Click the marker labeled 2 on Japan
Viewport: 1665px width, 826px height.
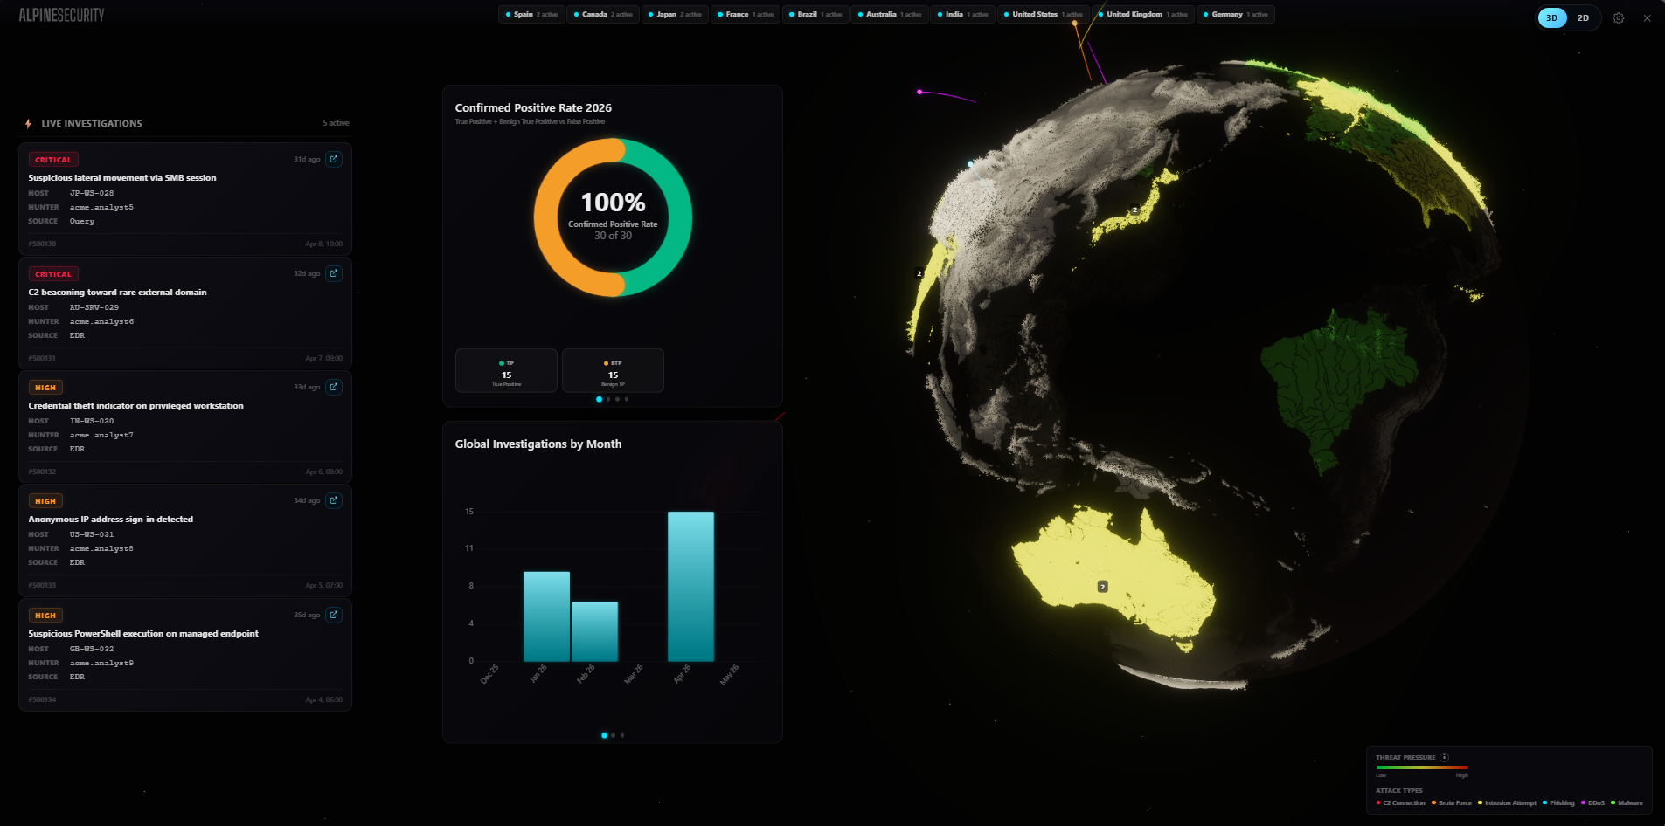point(1134,210)
